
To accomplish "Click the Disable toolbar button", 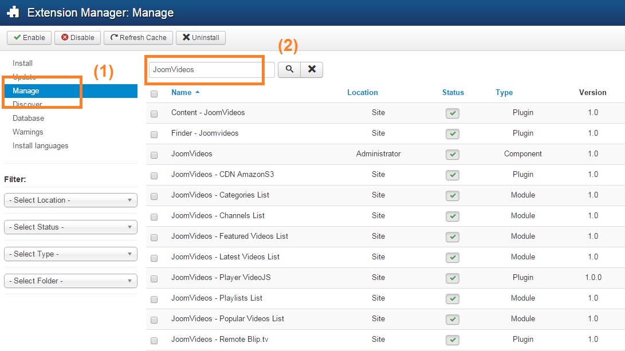I will click(x=77, y=37).
